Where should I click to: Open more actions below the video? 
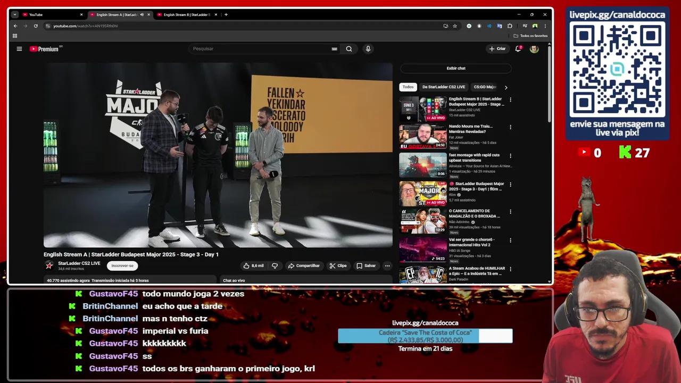tap(387, 265)
